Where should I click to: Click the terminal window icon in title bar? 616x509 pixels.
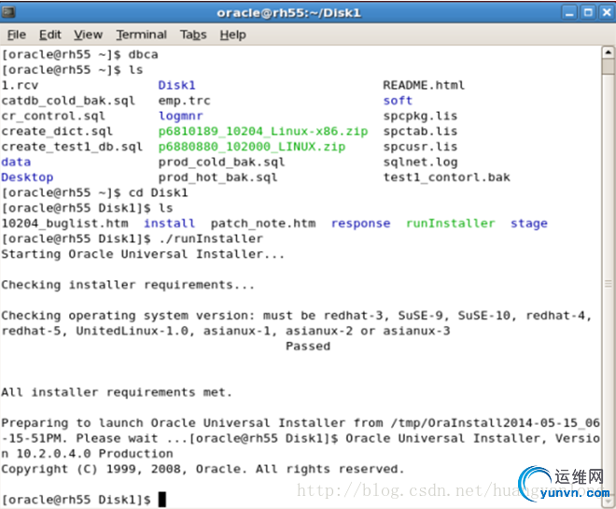pyautogui.click(x=7, y=12)
